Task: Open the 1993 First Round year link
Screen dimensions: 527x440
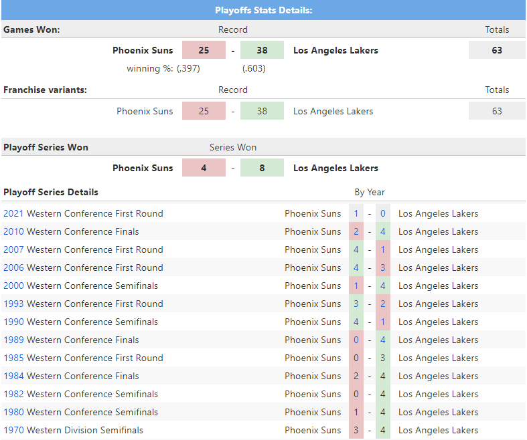Action: pyautogui.click(x=13, y=304)
